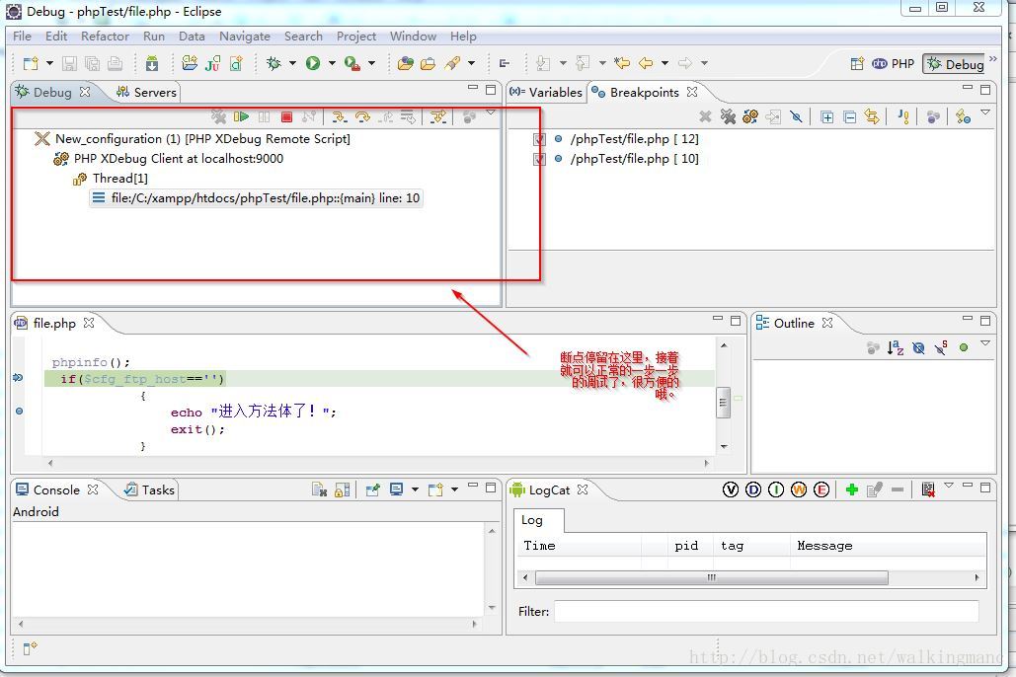Switch to the Variables tab
Viewport: 1016px width, 677px height.
coord(546,92)
